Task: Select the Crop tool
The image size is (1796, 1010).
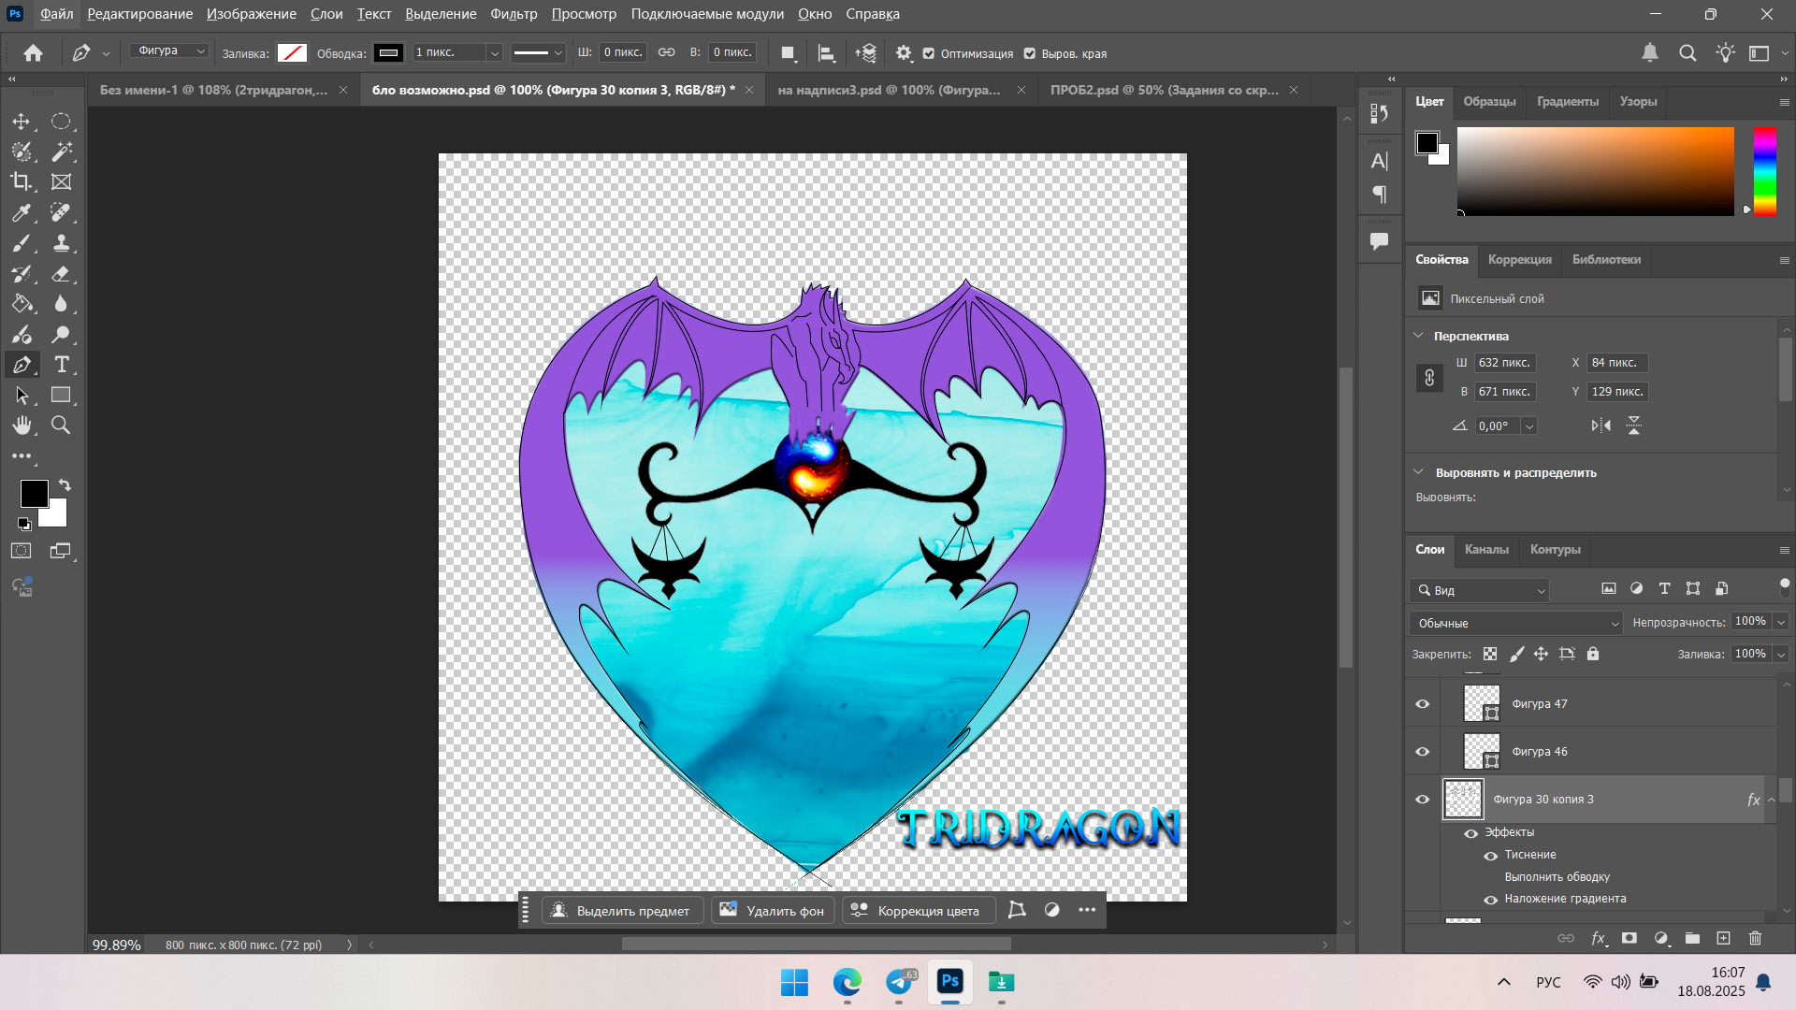Action: coord(21,181)
